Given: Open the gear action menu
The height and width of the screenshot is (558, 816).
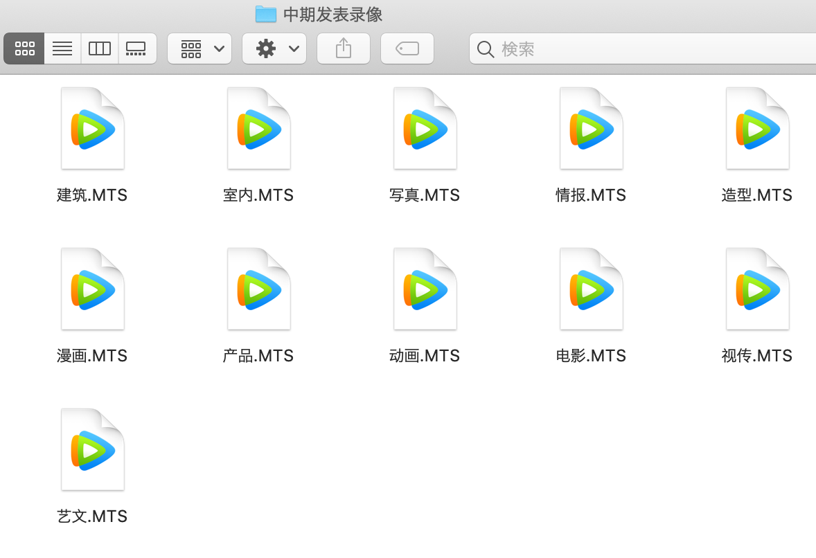Looking at the screenshot, I should 274,49.
